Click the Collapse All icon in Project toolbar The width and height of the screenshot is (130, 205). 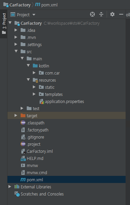[x=101, y=14]
